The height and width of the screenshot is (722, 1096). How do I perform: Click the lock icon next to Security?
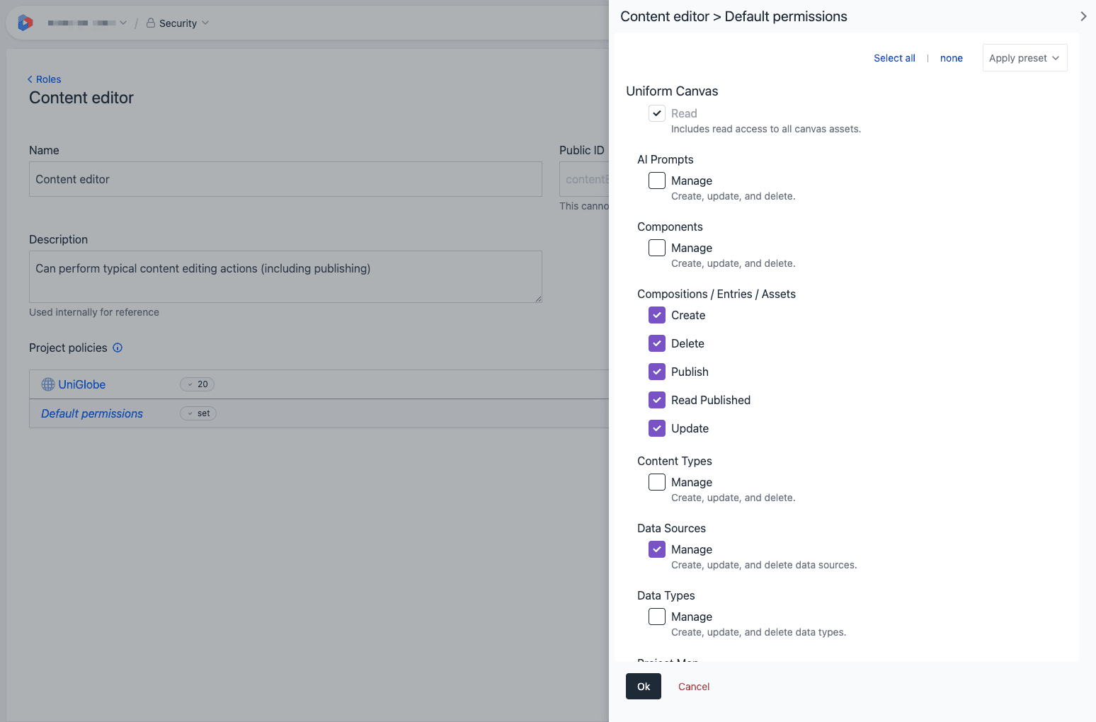pos(150,23)
